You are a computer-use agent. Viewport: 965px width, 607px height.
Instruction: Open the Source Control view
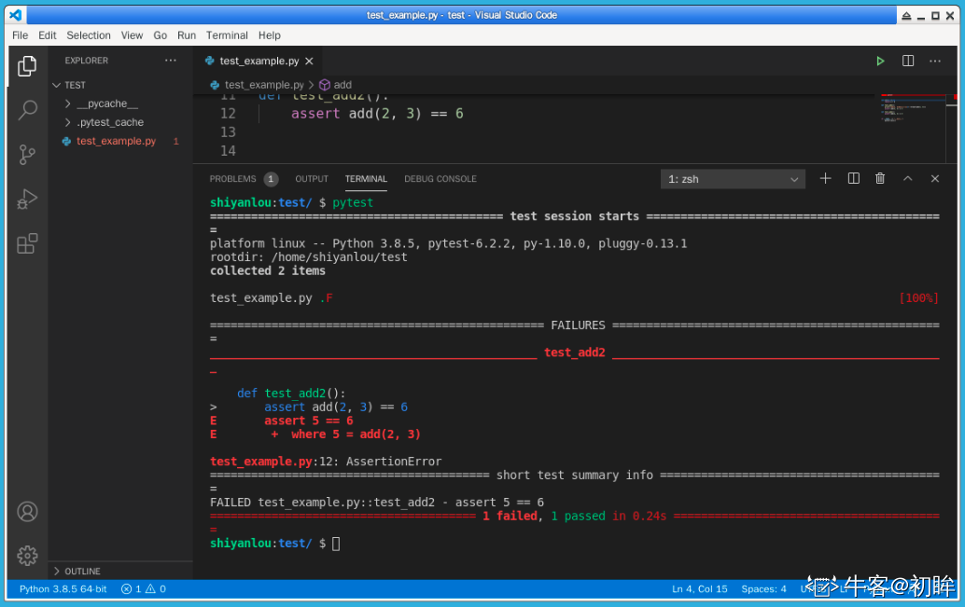click(27, 155)
